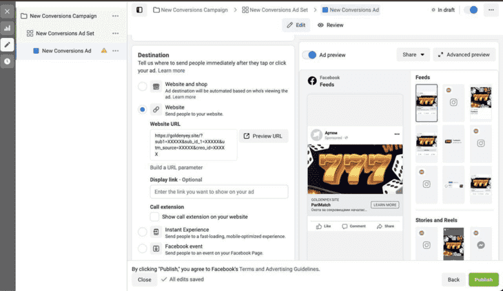Click LEARN MORE button in ad preview
This screenshot has width=503, height=291.
(x=385, y=205)
